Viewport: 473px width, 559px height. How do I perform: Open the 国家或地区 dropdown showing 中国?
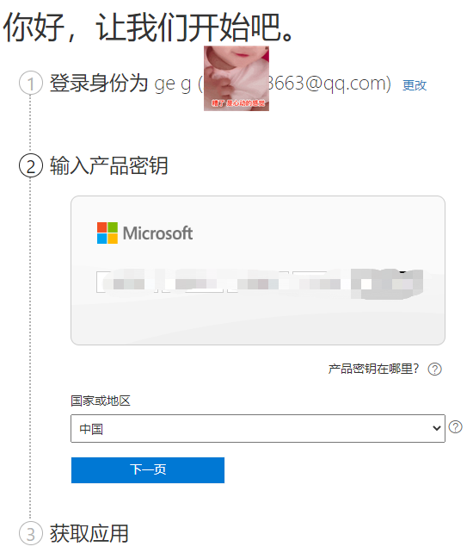coord(258,428)
